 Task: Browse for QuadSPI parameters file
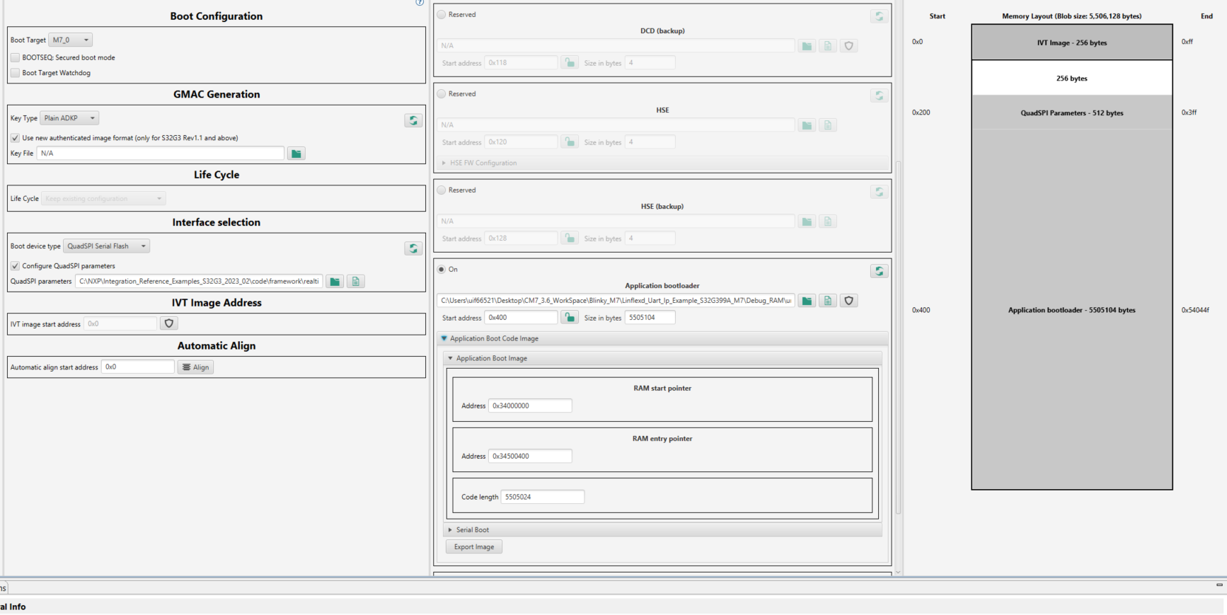coord(335,282)
